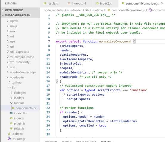The height and width of the screenshot is (142, 165).
Task: Click componentNormalizer.js in the breadcrumb
Action: tap(128, 10)
